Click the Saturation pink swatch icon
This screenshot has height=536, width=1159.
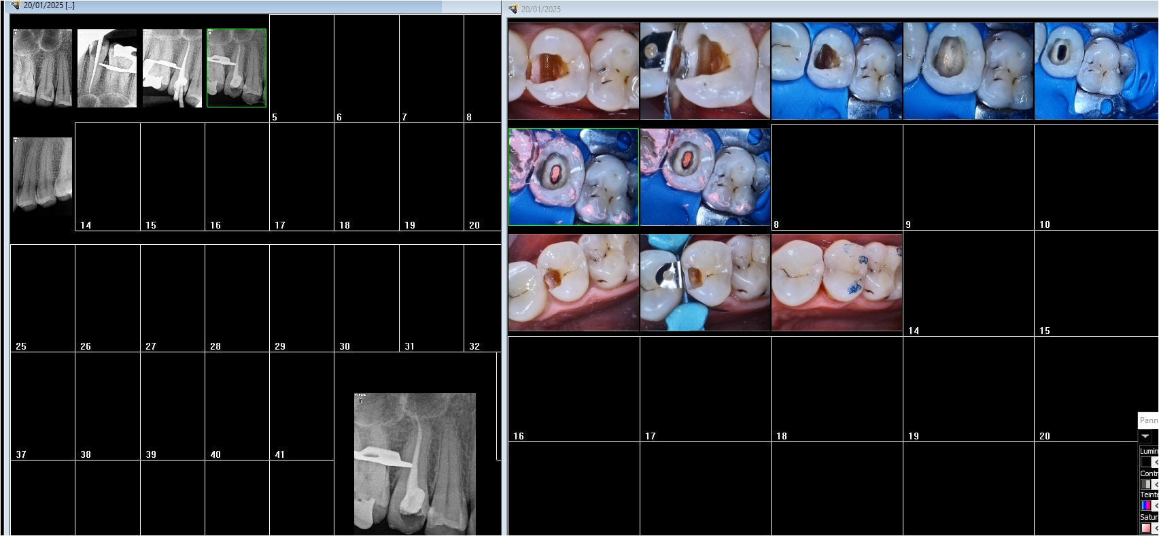point(1145,528)
